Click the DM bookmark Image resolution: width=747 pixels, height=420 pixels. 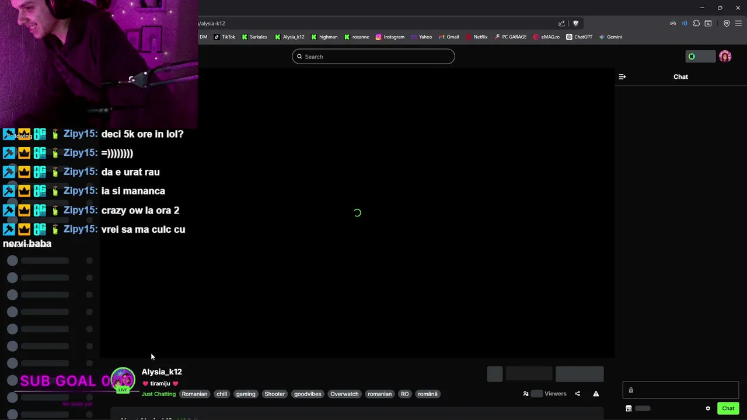[203, 37]
